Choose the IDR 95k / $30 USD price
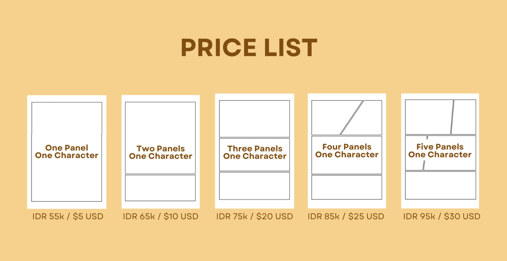 click(x=441, y=216)
